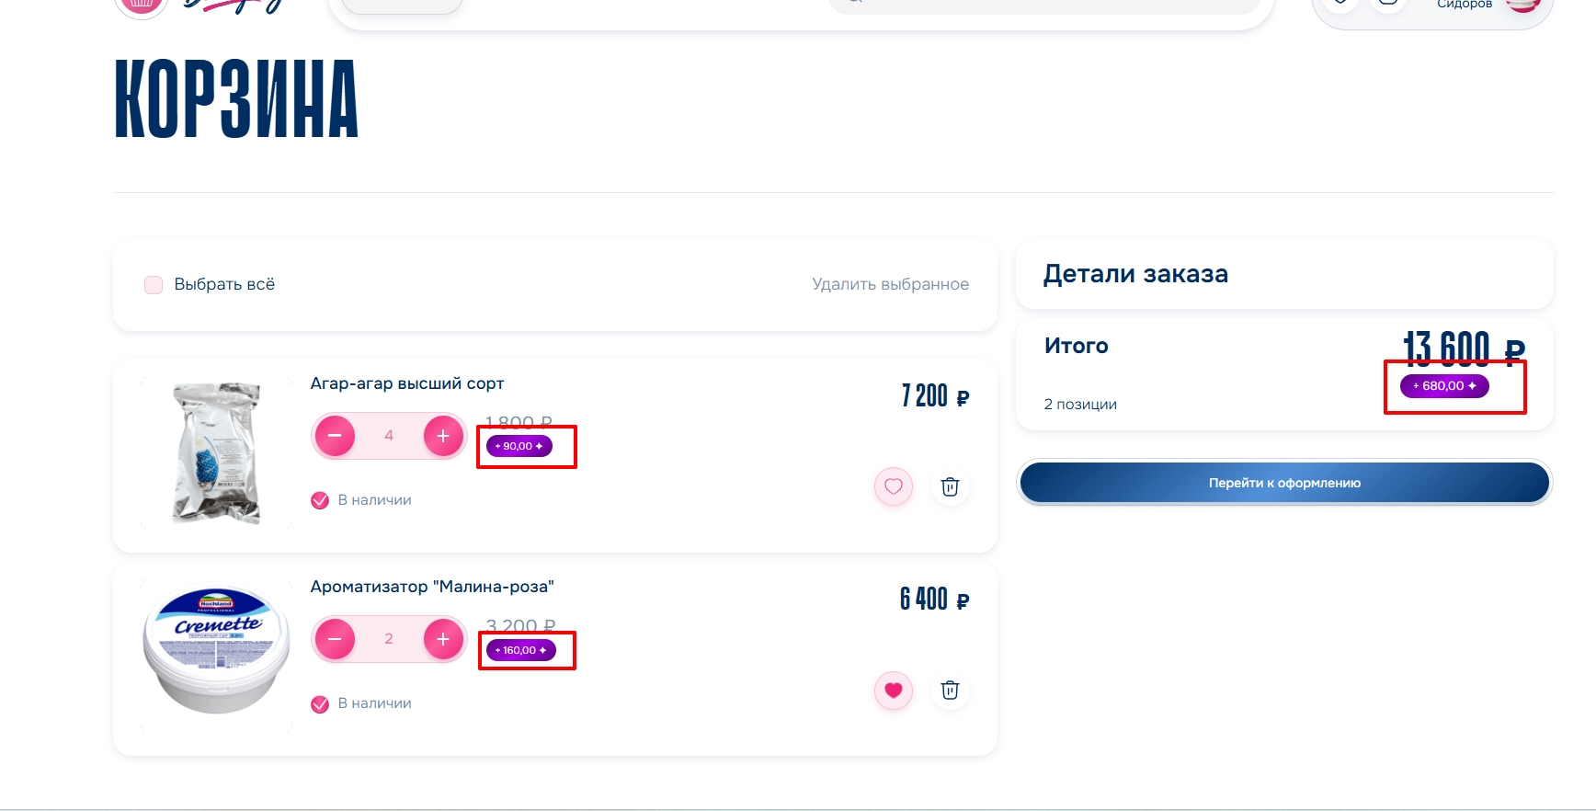The width and height of the screenshot is (1596, 811).
Task: Delete Агар-агар from cart with trash icon
Action: pyautogui.click(x=950, y=486)
